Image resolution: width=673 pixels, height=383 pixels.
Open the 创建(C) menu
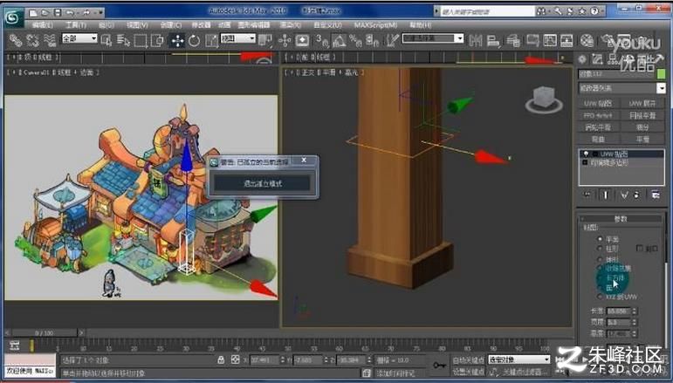pos(171,25)
